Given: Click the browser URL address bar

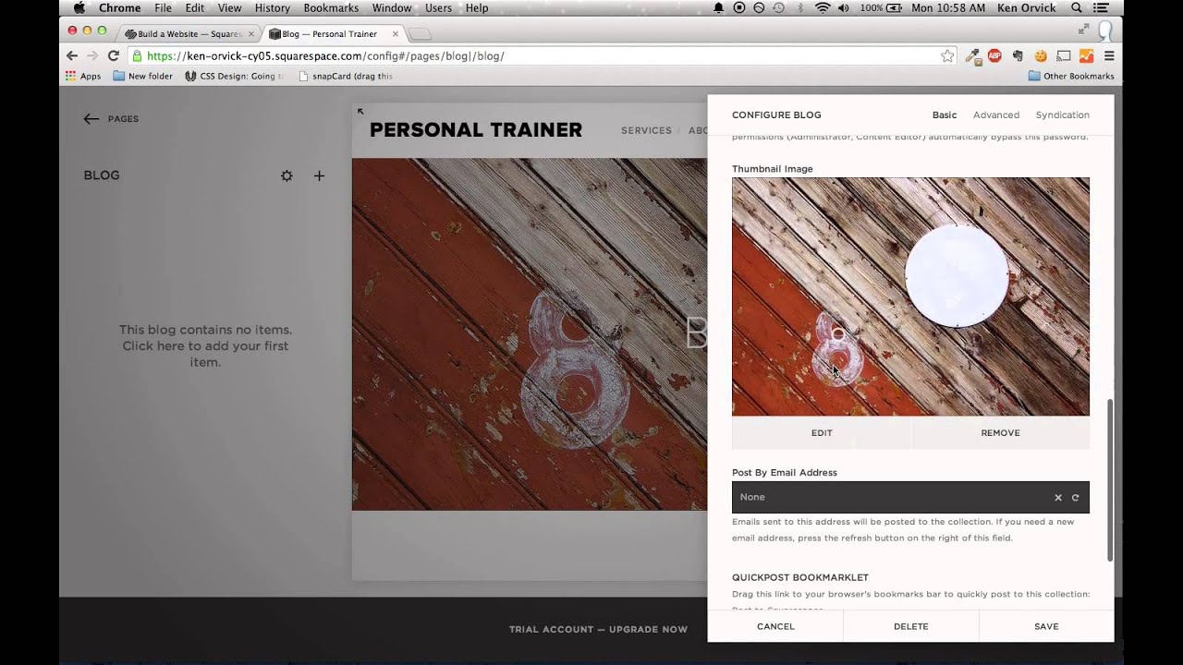Looking at the screenshot, I should click(543, 55).
